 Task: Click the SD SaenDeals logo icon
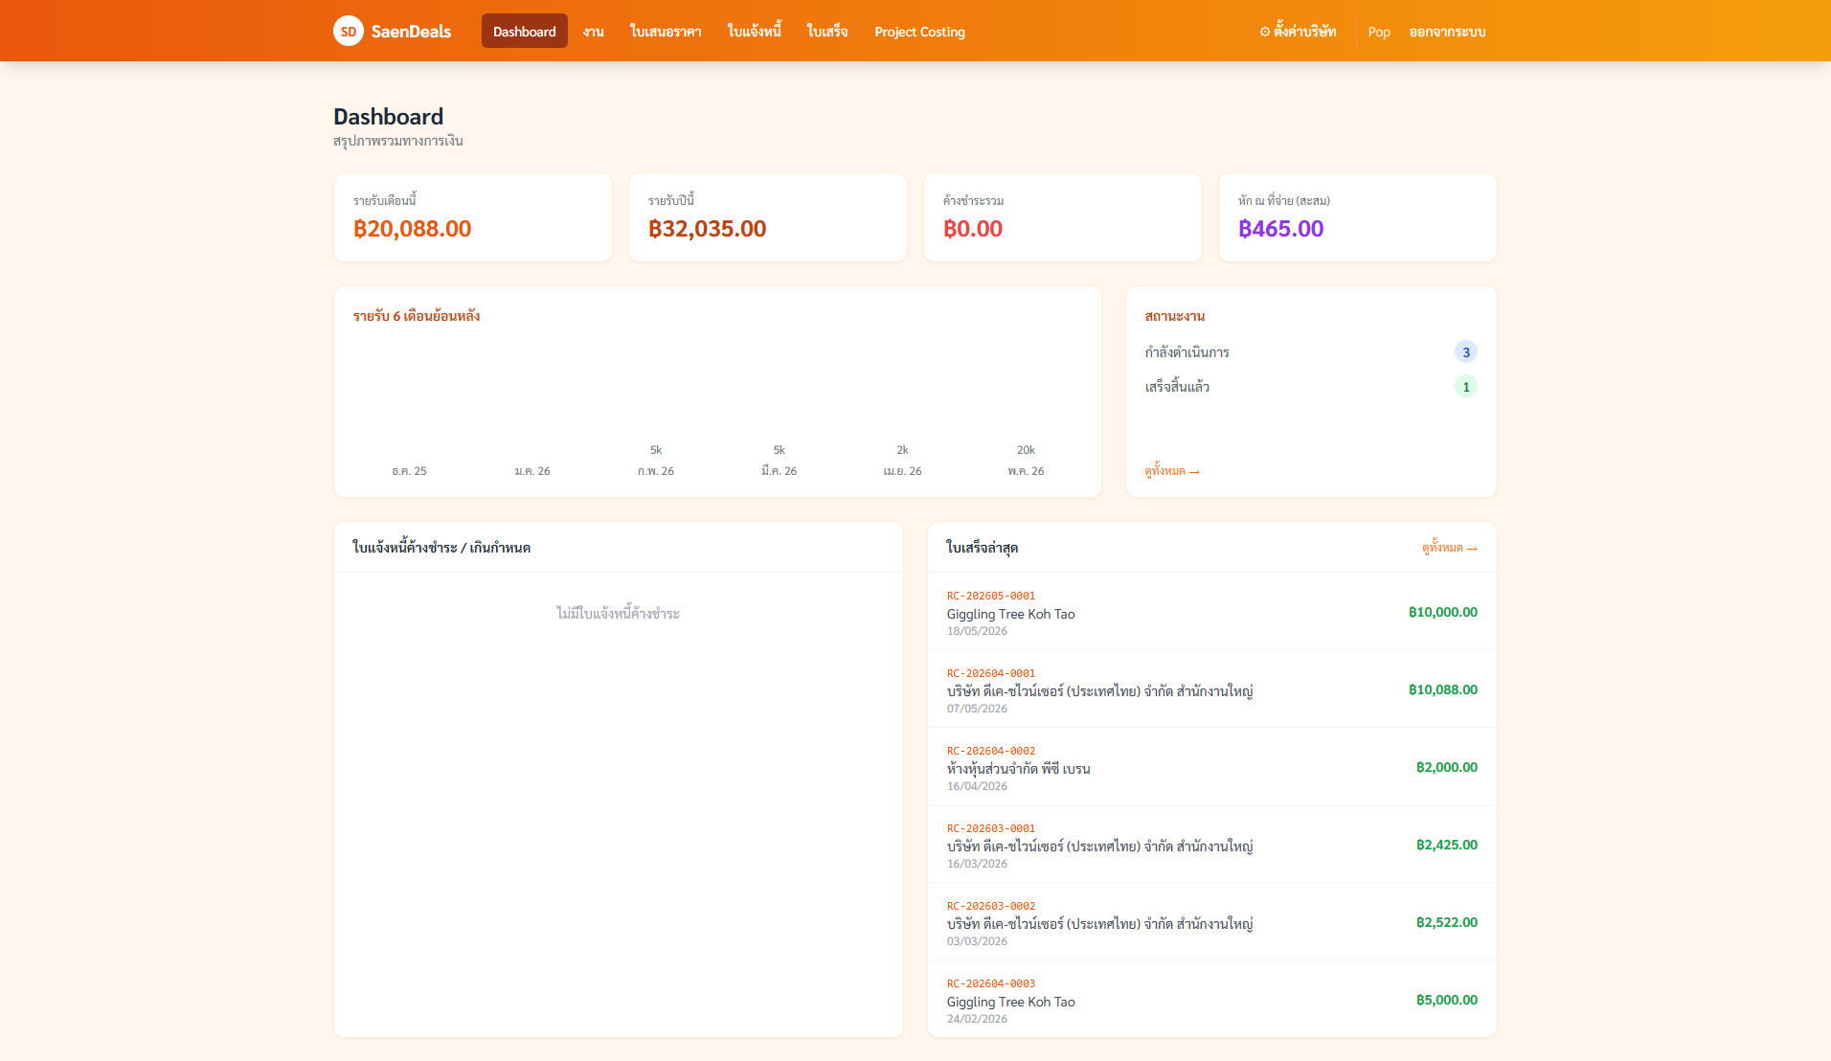pos(349,31)
